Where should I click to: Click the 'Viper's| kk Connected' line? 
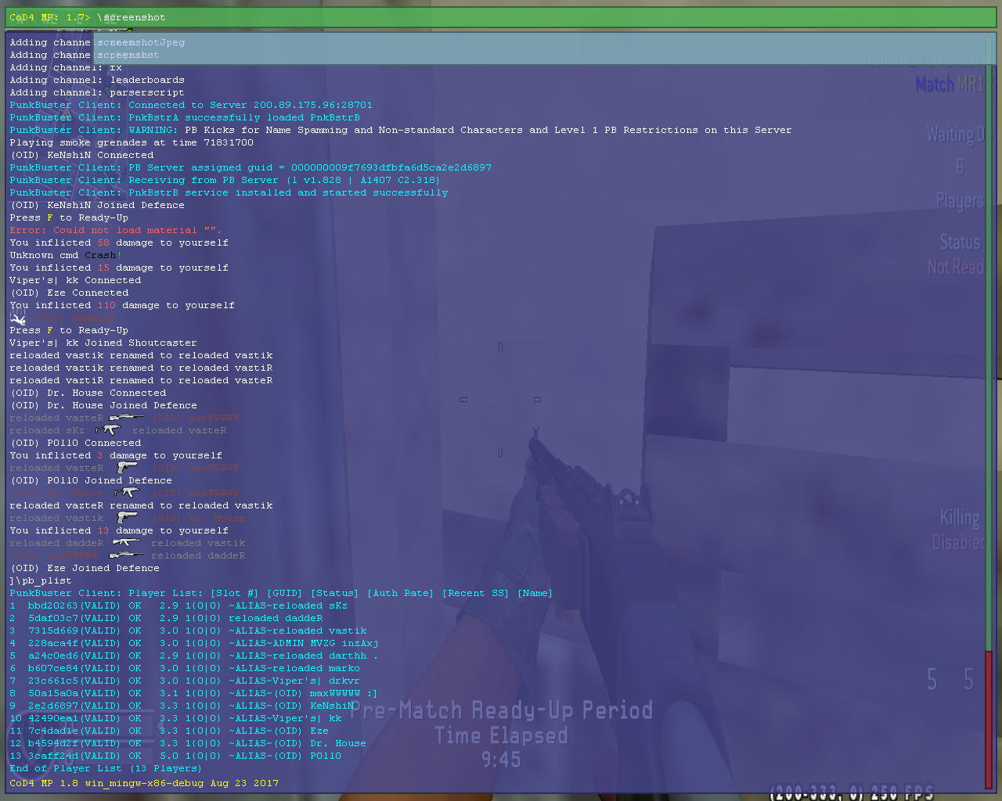tap(75, 280)
